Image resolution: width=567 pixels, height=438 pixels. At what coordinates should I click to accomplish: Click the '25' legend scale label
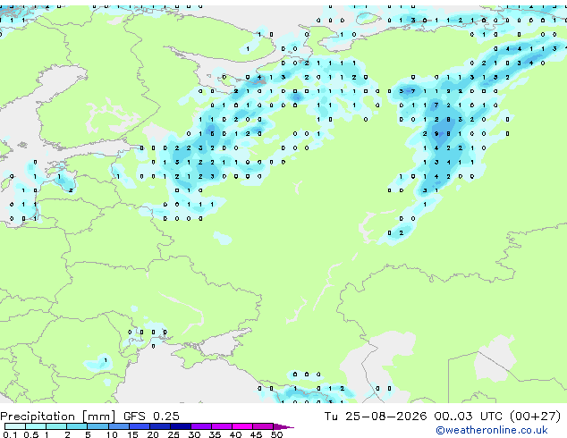[173, 434]
